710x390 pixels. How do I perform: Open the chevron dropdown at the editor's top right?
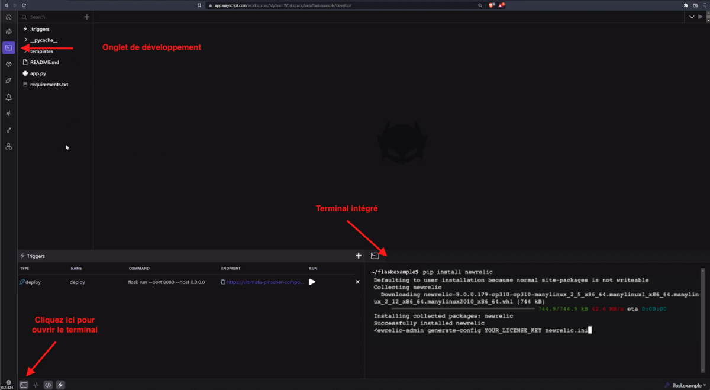[692, 17]
